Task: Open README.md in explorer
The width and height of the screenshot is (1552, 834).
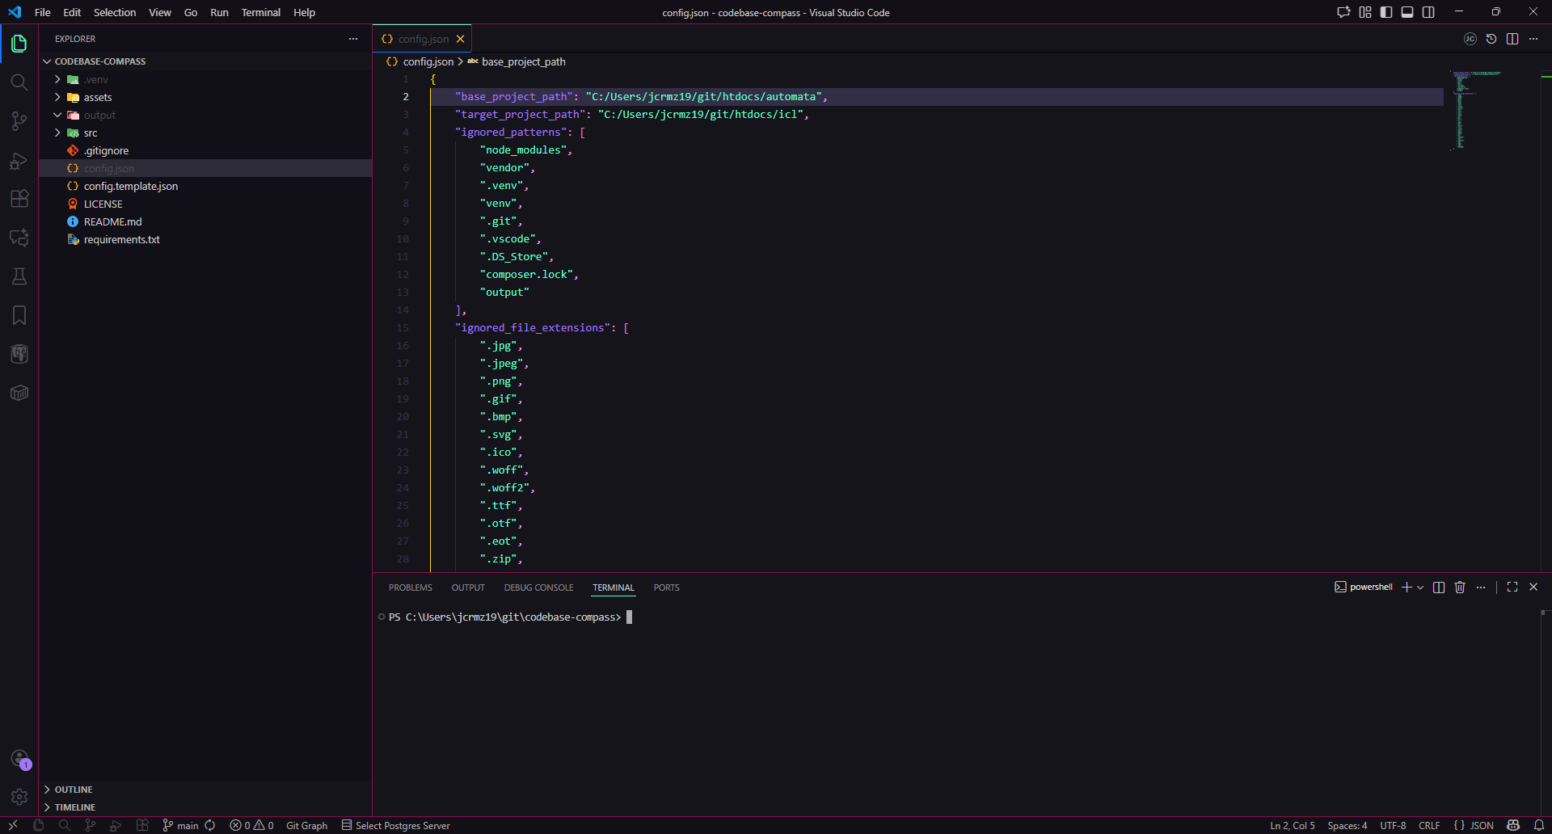Action: point(205,221)
